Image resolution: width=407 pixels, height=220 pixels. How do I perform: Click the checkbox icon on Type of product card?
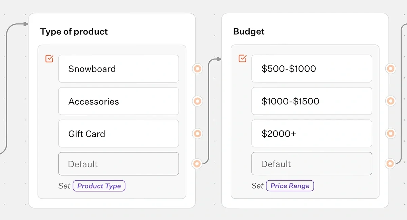49,58
